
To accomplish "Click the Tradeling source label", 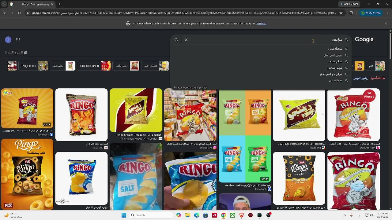I will (317, 148).
